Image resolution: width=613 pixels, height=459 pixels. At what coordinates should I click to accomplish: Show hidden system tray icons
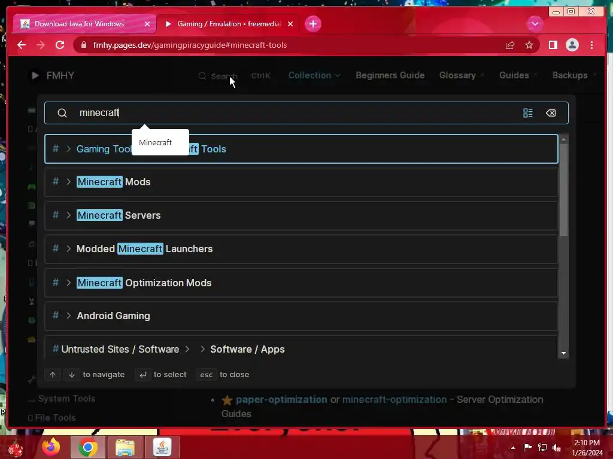click(x=513, y=448)
